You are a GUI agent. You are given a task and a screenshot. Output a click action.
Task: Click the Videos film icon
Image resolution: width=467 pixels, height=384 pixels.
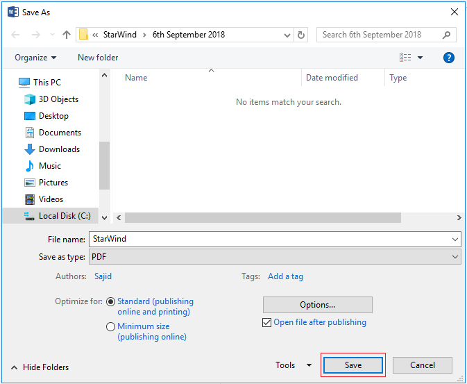[29, 199]
